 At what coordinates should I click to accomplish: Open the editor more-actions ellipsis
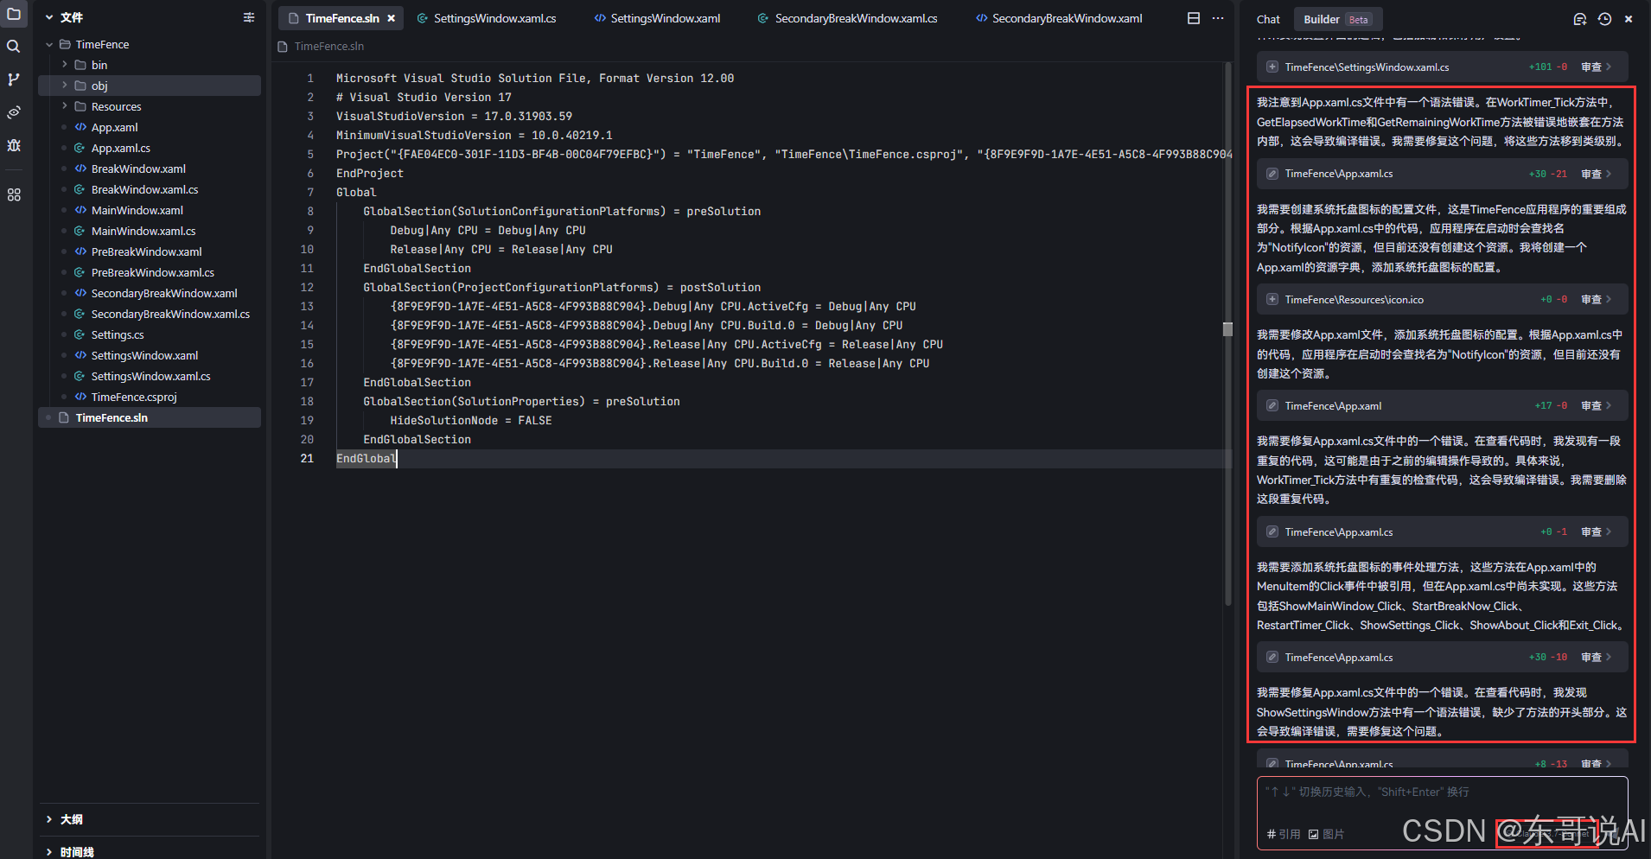pyautogui.click(x=1218, y=18)
